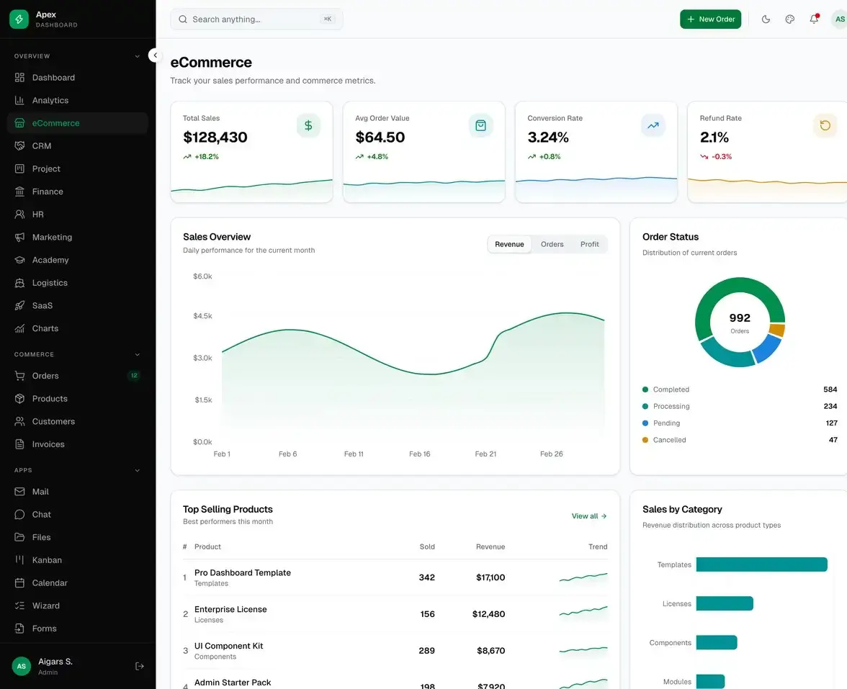Click the refresh icon on Refund Rate card
Screen dimensions: 847x689
tap(825, 126)
